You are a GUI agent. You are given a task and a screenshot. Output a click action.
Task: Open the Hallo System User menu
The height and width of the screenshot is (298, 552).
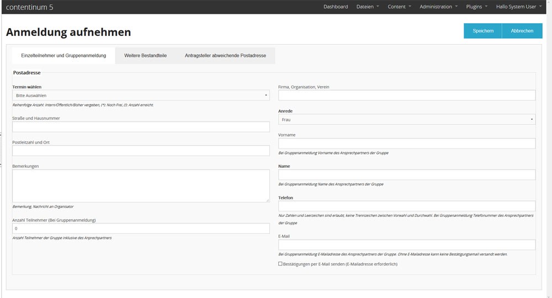pyautogui.click(x=519, y=7)
